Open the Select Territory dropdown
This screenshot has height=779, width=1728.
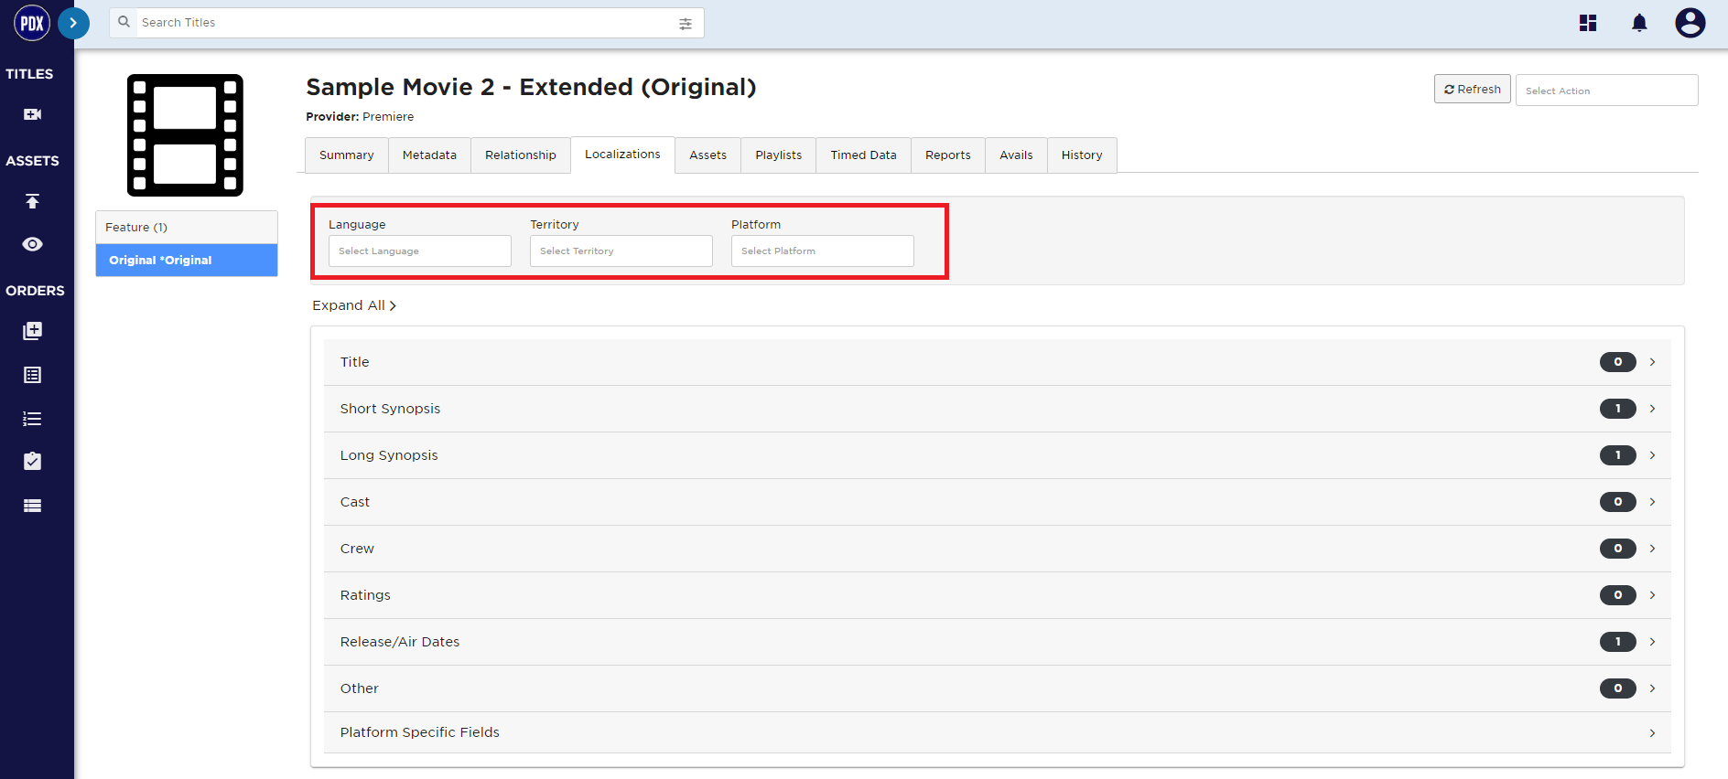[x=621, y=251]
